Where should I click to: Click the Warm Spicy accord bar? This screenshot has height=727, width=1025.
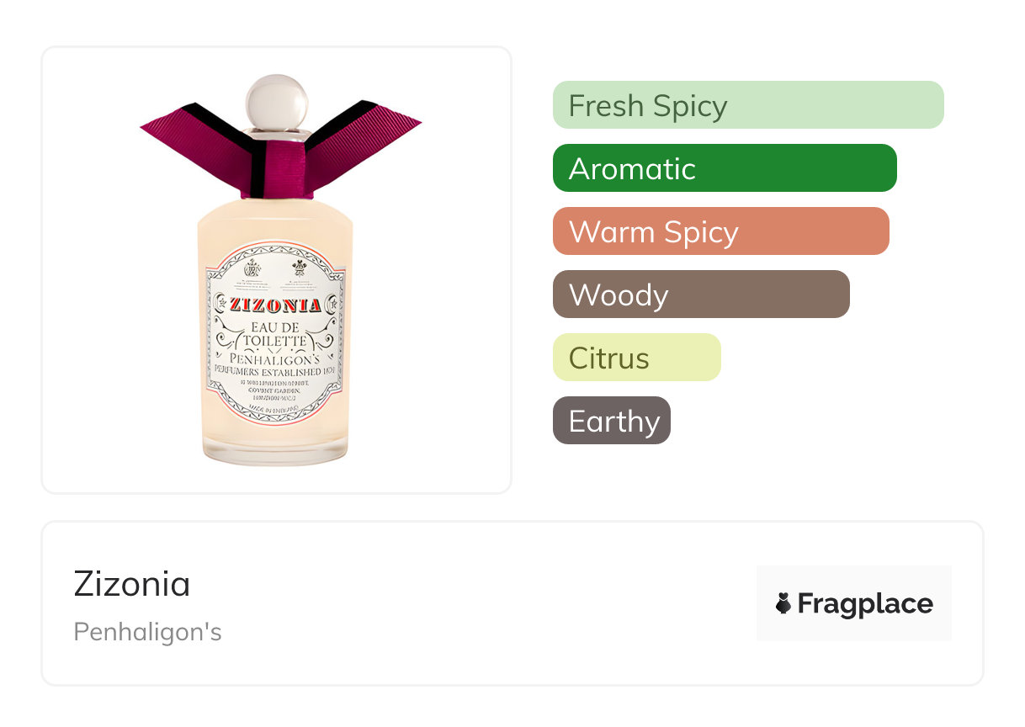coord(720,231)
